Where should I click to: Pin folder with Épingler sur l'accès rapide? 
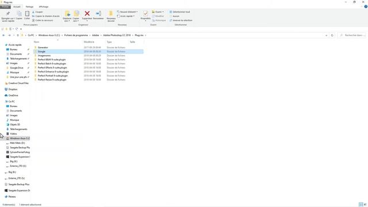[x=8, y=16]
